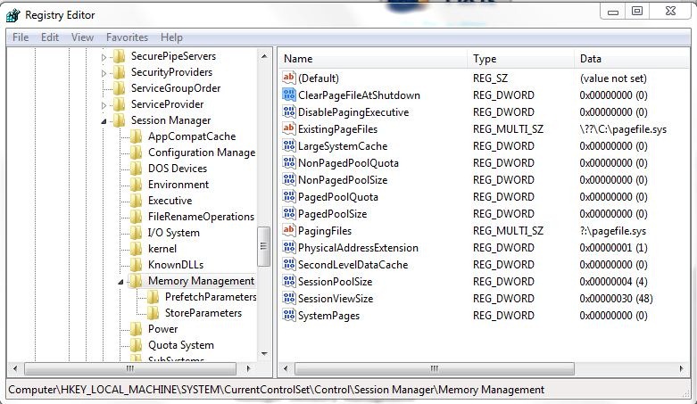Collapse the Session Manager tree node

pos(104,121)
